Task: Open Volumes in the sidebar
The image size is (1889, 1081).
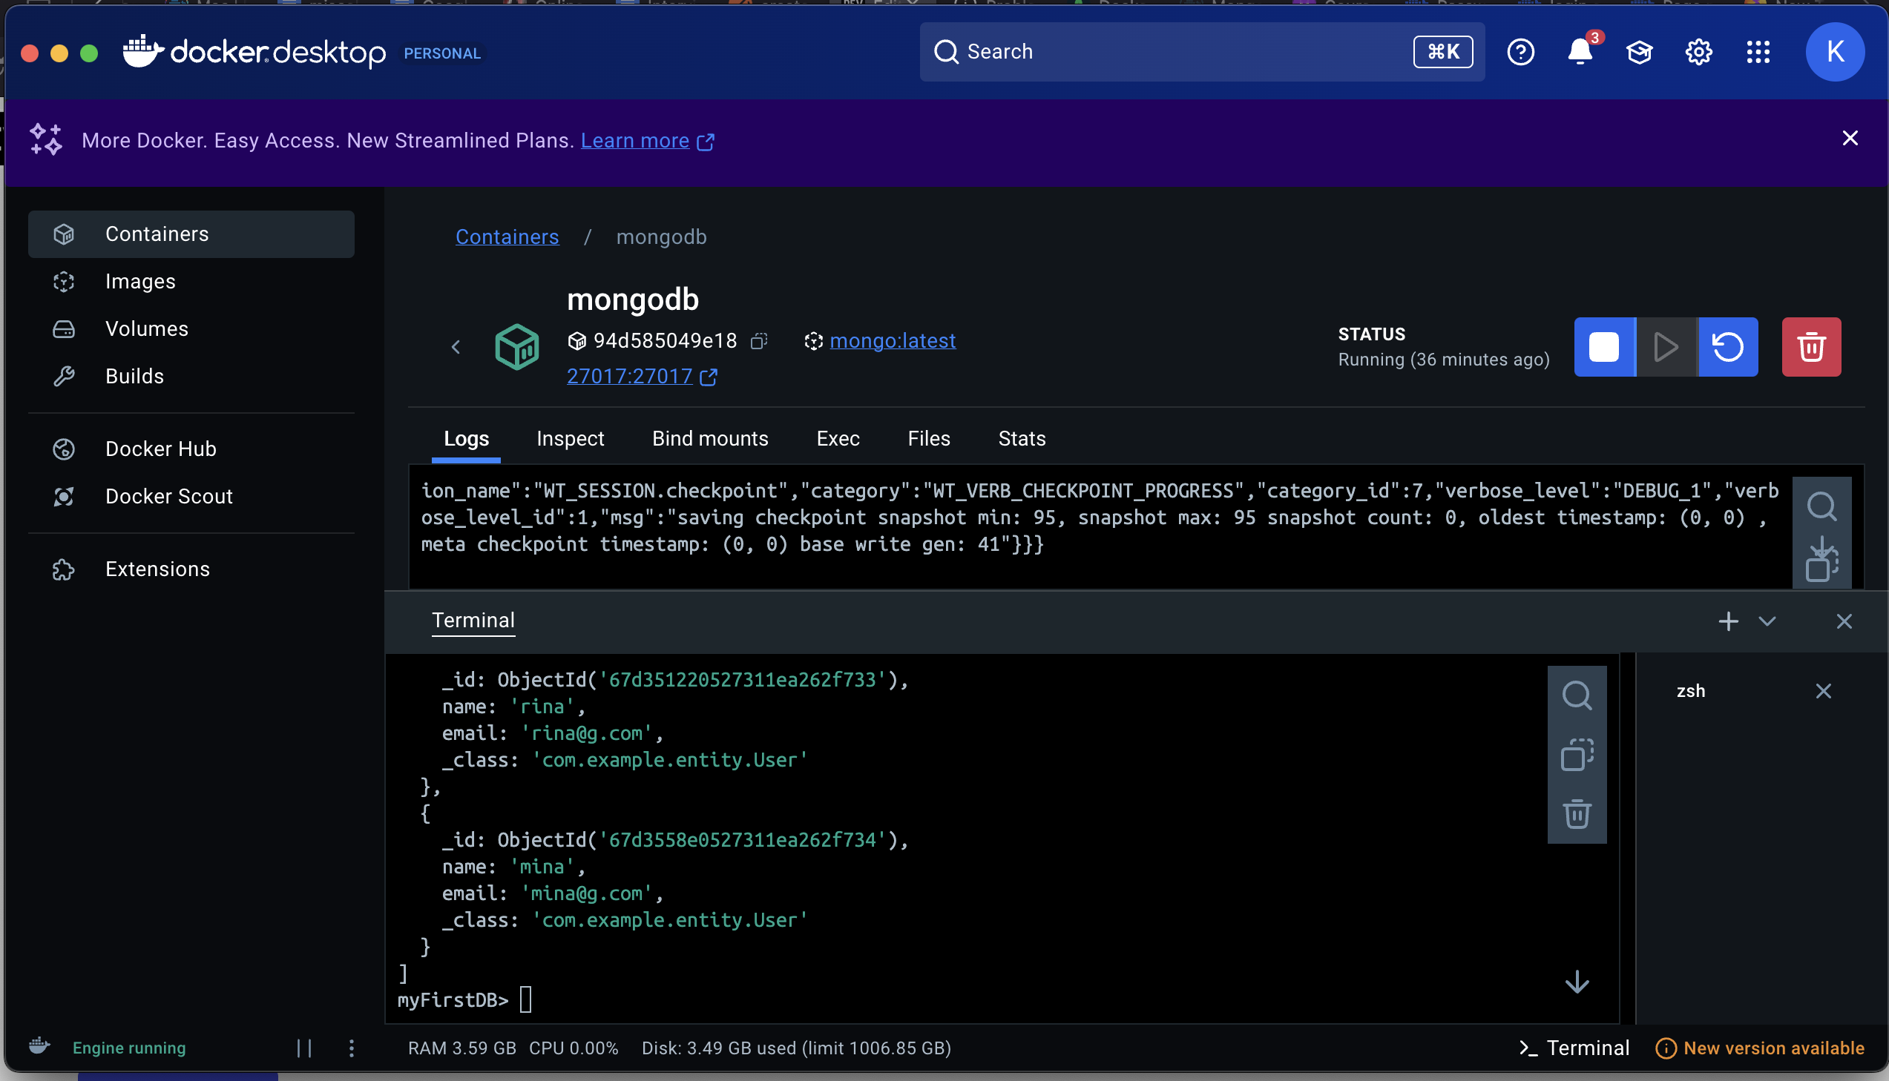Action: 191,329
